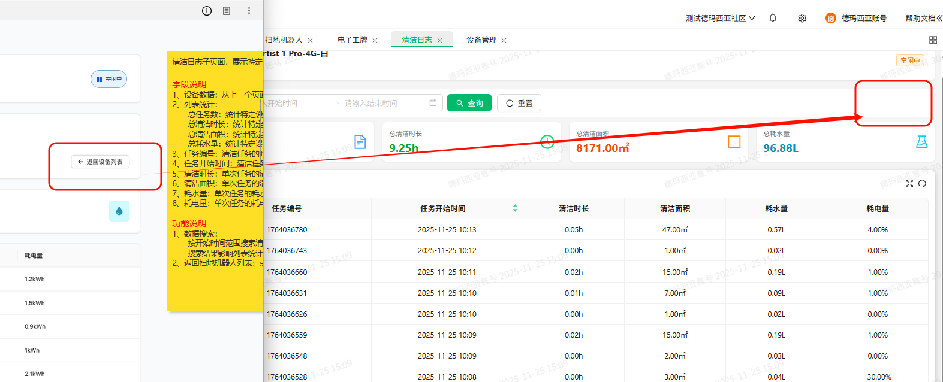Click the info circle icon in left panel
943x382 pixels.
coord(207,11)
